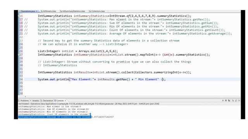Viewport: 248px width, 139px height.
Task: Click 'intResults.getMax()' on line 34
Action: click(114, 80)
